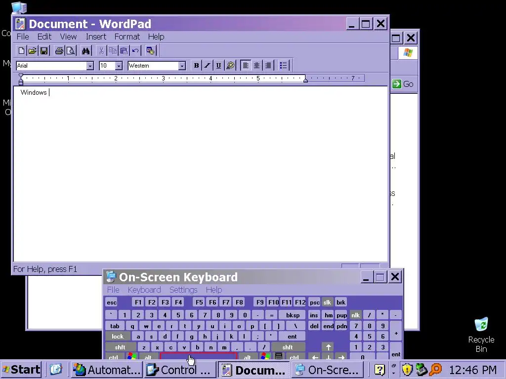
Task: Click the left ent key on On-Screen Keyboard
Action: tap(292, 337)
